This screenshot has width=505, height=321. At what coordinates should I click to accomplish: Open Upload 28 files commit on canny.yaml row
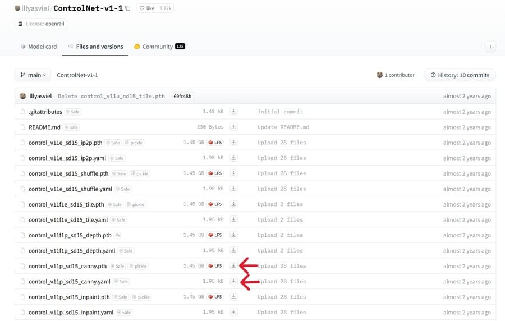282,281
